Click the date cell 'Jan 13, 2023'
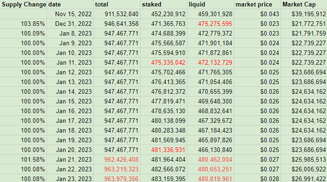Viewport: 327px width, 182px height. 70,82
